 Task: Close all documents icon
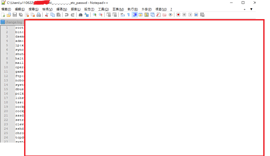[32, 15]
